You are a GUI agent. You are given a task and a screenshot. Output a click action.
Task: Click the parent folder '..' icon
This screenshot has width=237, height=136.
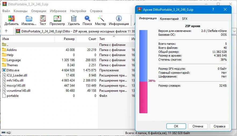click(4, 45)
